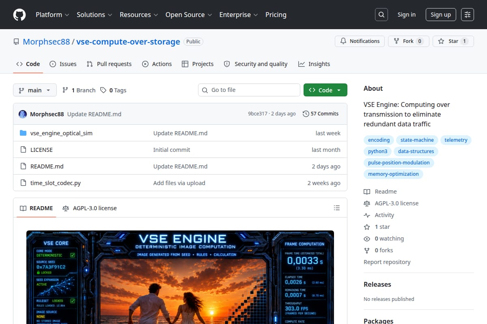This screenshot has height=324, width=487.
Task: Open the GitHub homepage logo
Action: [x=19, y=15]
